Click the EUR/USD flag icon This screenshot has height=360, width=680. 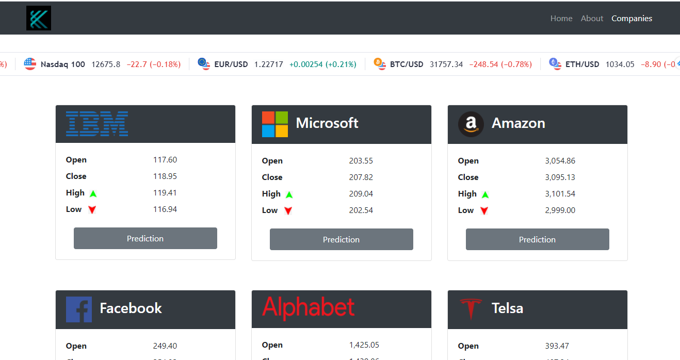[x=204, y=64]
